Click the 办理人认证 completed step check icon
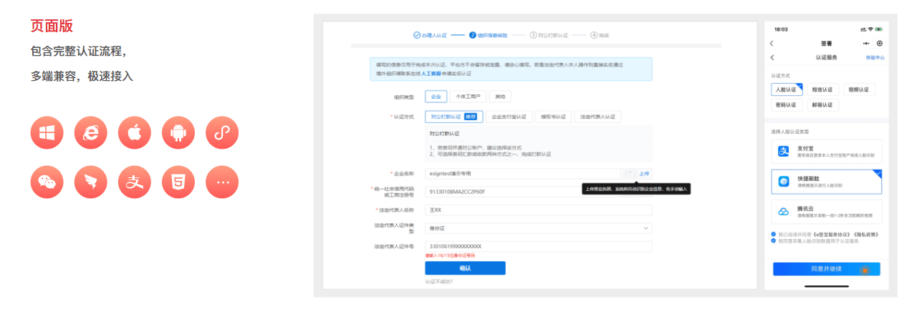 pos(417,34)
